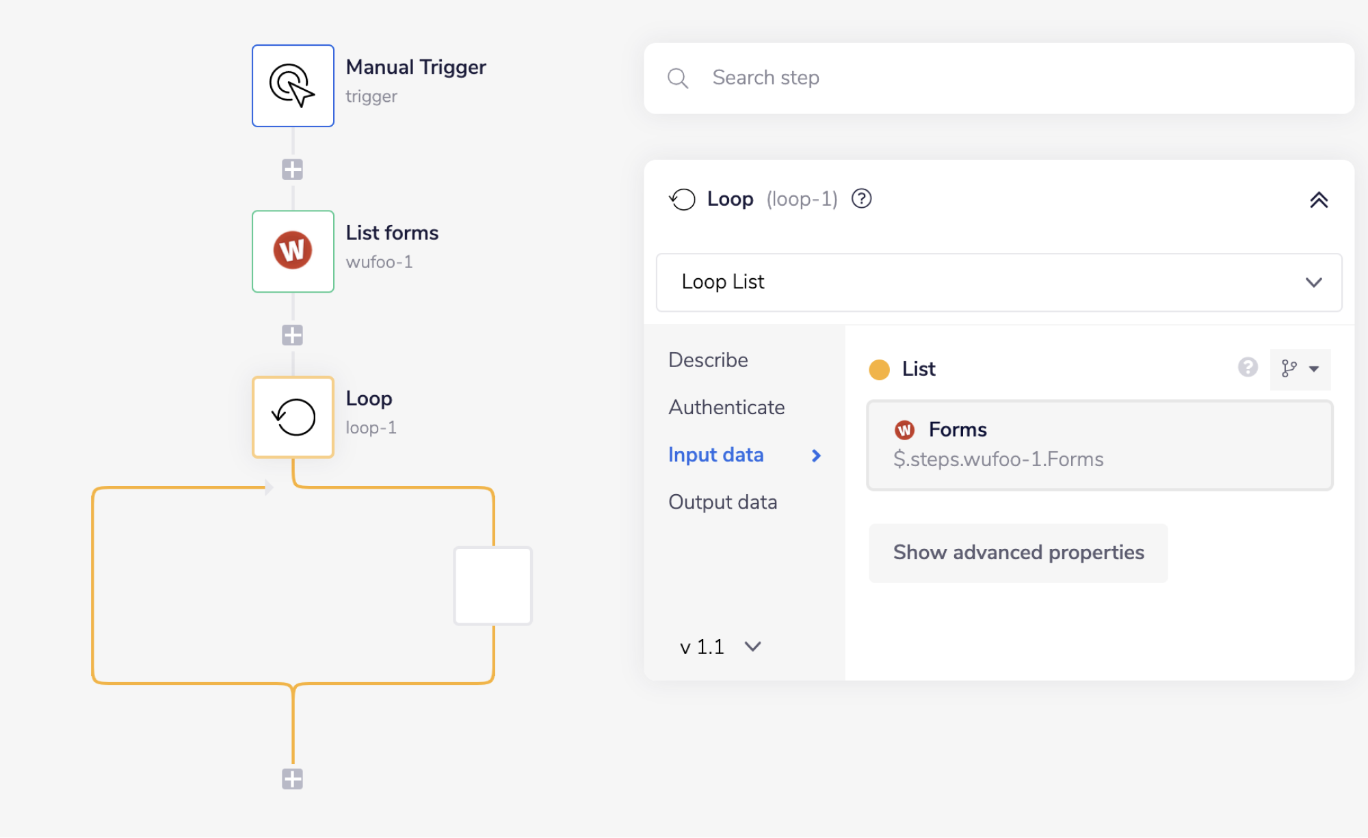Add step between Manual Trigger and List forms

coord(293,170)
